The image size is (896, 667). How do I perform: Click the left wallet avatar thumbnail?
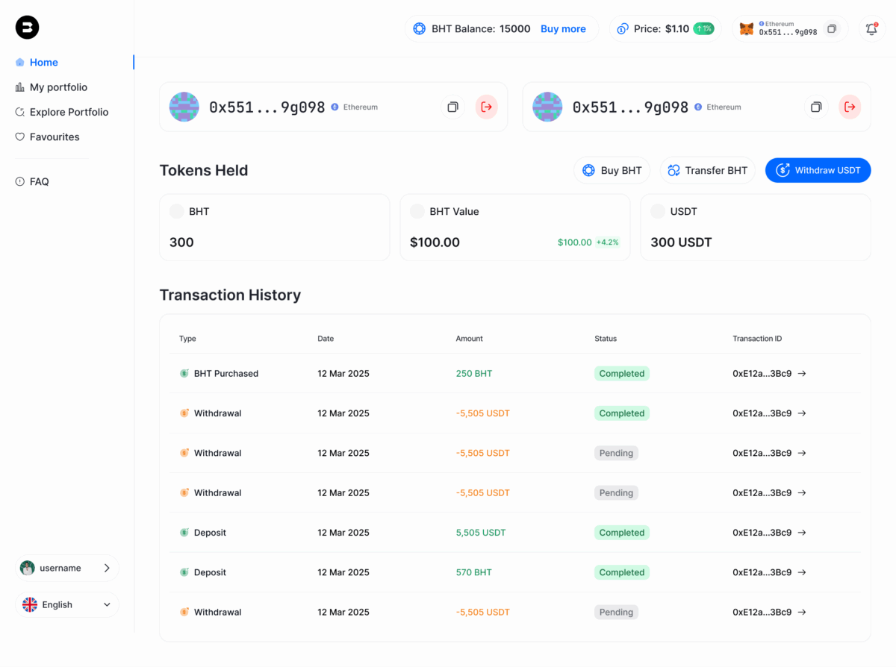184,107
